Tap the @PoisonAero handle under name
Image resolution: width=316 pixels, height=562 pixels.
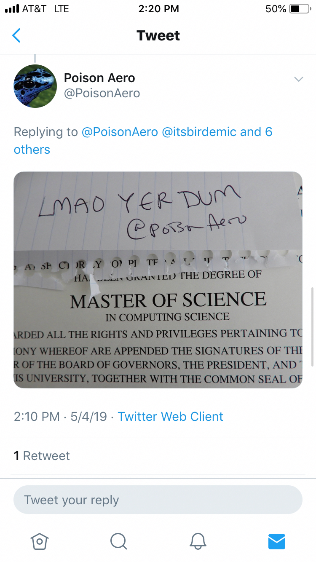[102, 93]
